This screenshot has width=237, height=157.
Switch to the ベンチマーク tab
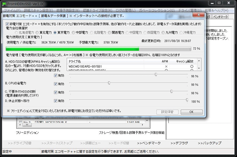coord(220,17)
